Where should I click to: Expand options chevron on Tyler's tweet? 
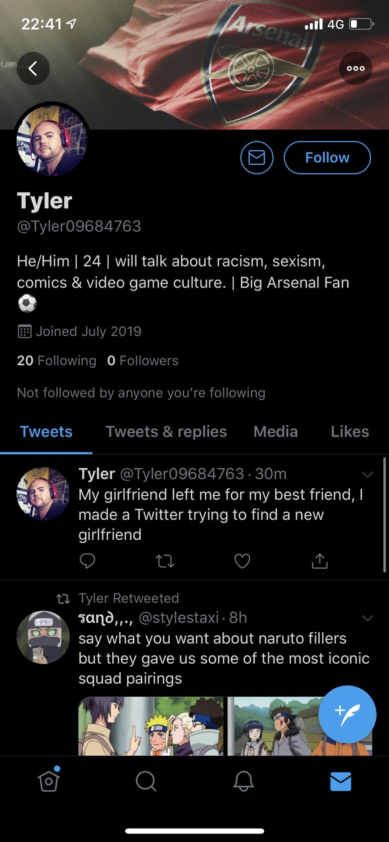click(x=368, y=474)
